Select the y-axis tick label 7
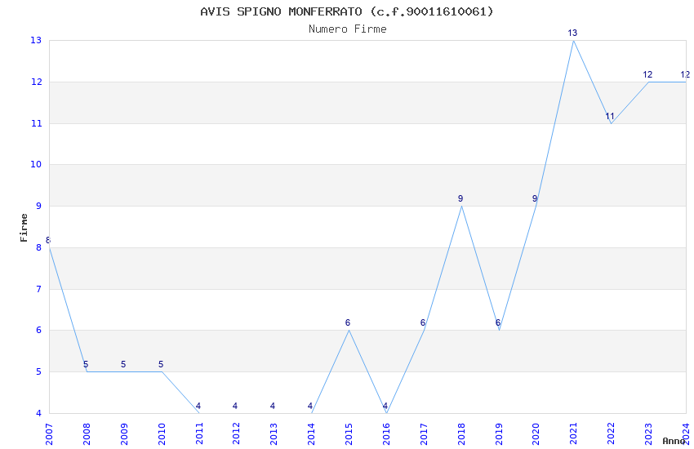This screenshot has width=694, height=449. (39, 289)
